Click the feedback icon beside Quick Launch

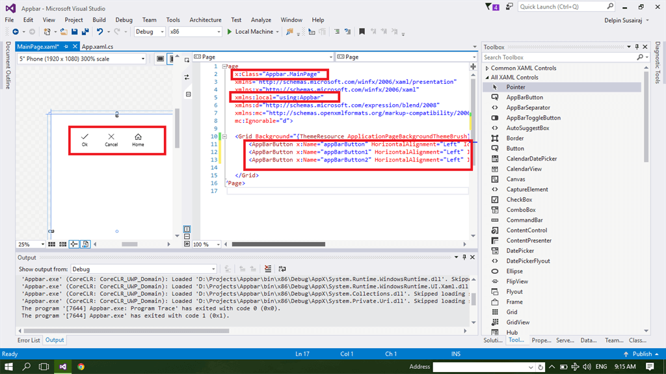(x=509, y=7)
